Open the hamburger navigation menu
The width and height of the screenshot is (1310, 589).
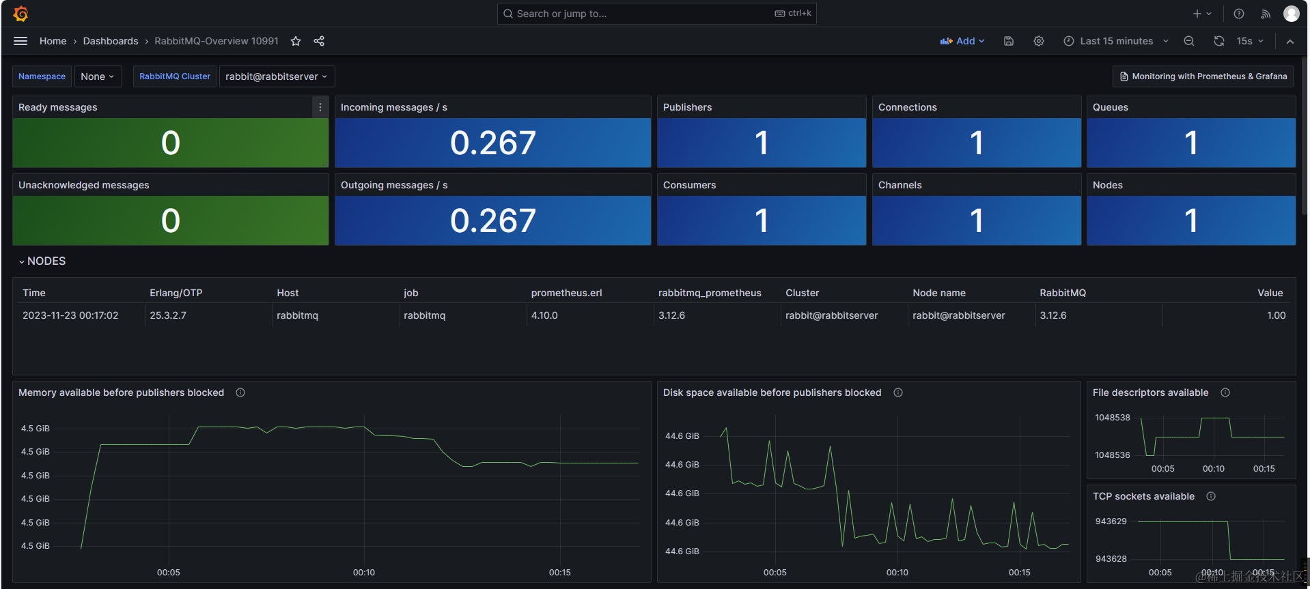[x=20, y=41]
